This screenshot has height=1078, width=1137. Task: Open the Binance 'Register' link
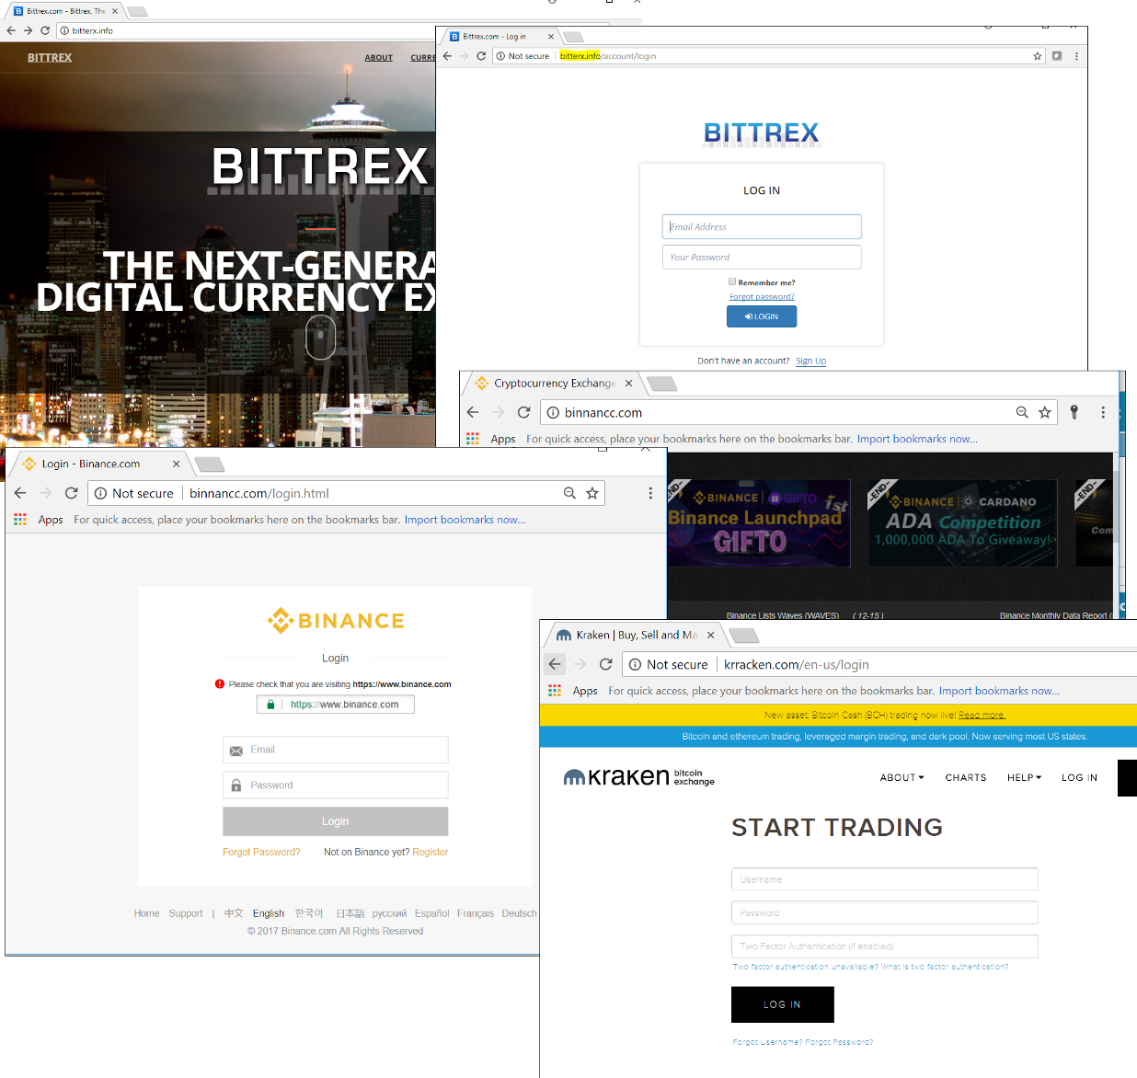pos(431,852)
